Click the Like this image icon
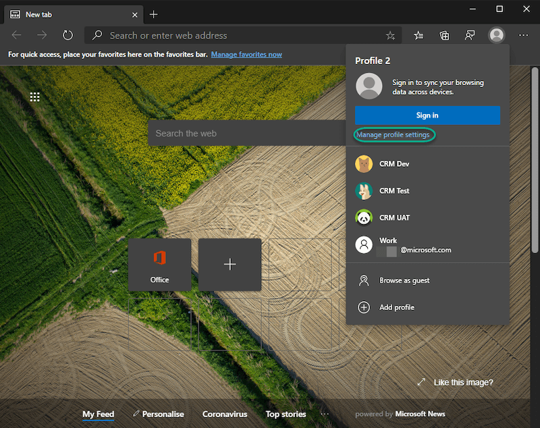Viewport: 540px width, 428px height. tap(421, 382)
